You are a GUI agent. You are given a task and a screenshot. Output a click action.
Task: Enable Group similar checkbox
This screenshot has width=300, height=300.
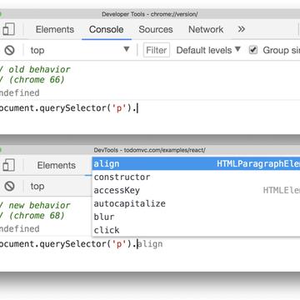[253, 50]
